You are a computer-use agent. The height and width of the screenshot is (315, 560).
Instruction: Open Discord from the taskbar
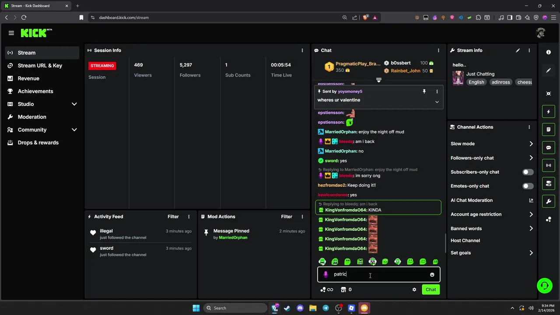pos(300,308)
